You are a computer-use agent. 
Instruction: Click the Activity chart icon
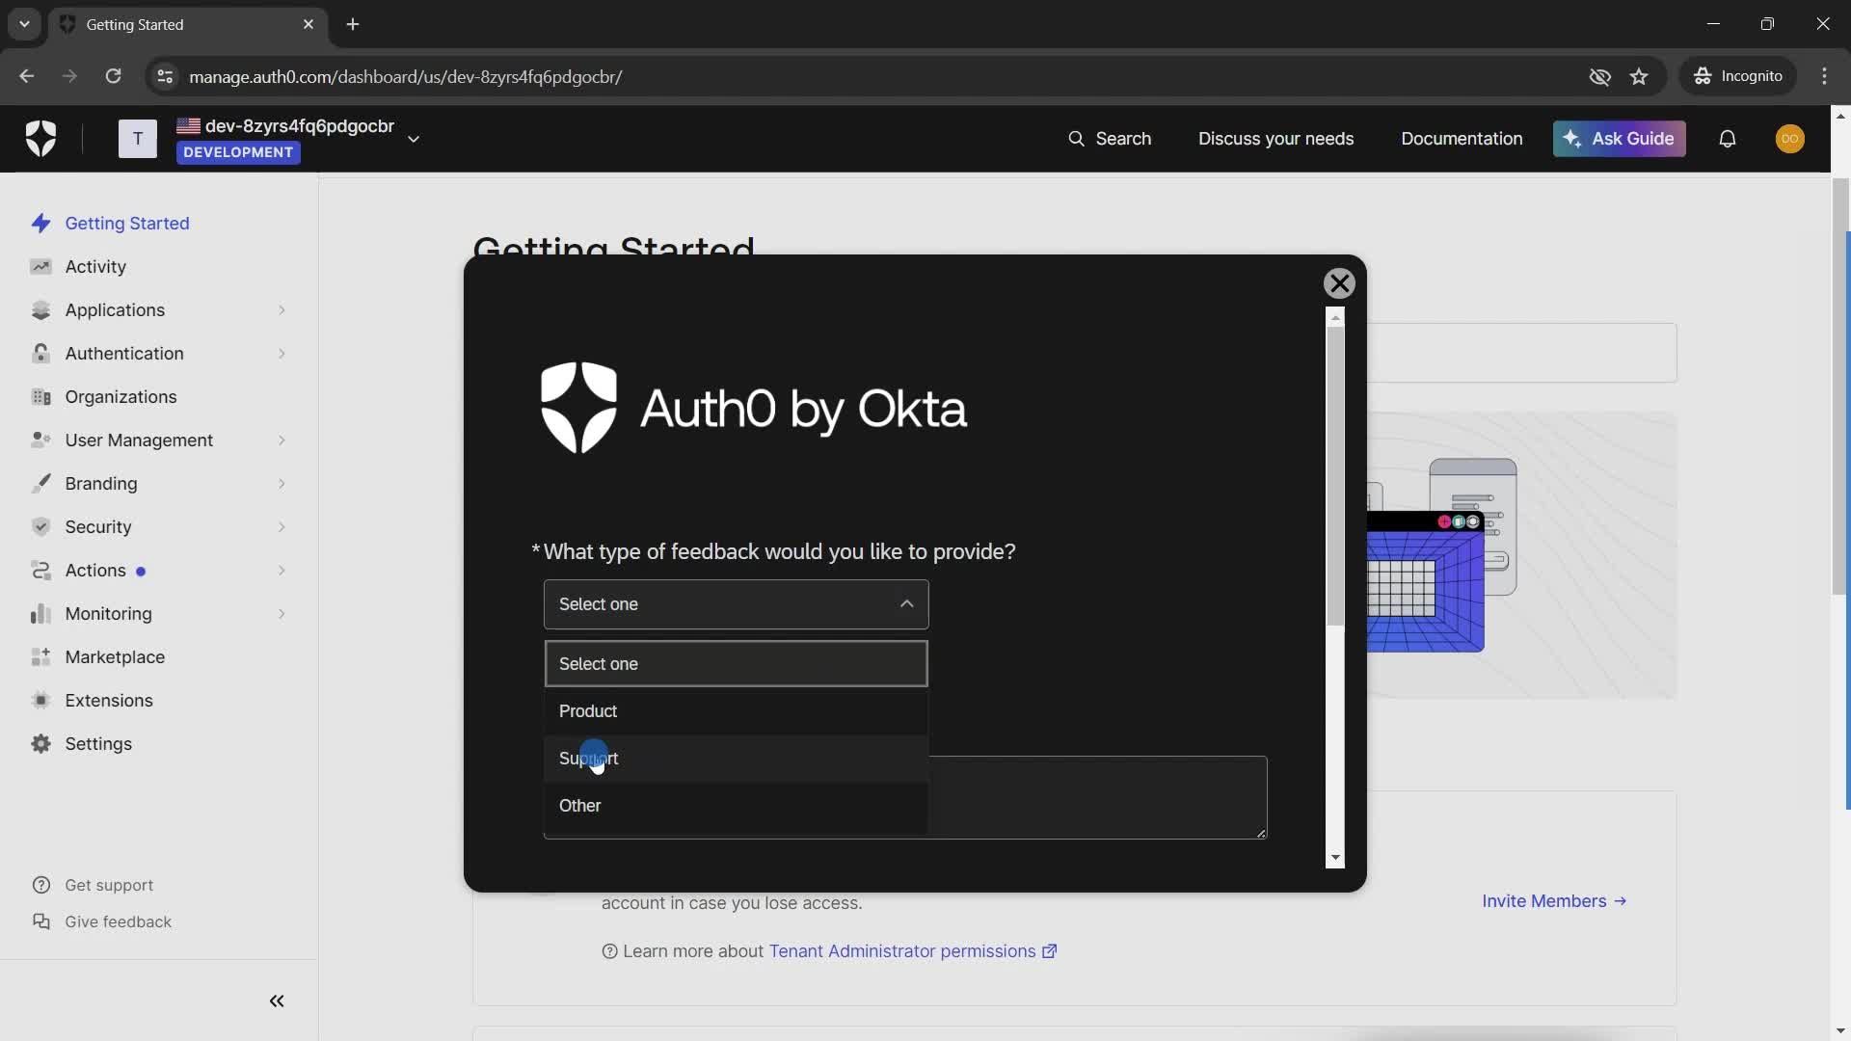(40, 267)
